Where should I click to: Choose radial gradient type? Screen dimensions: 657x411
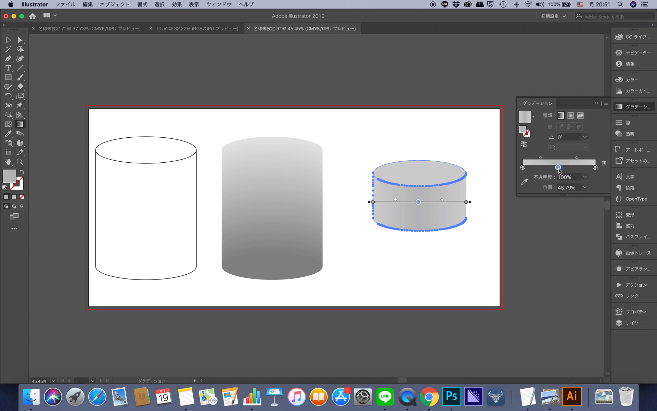[x=570, y=116]
